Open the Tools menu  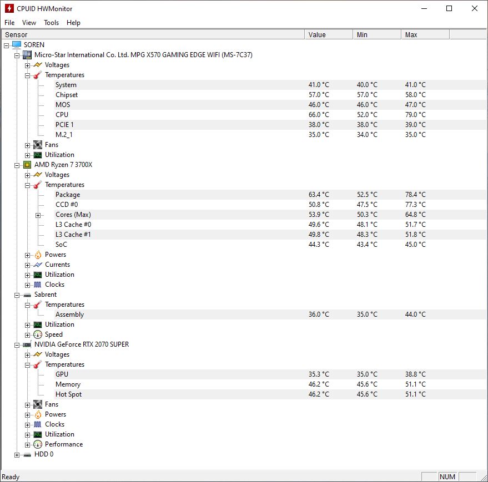51,23
